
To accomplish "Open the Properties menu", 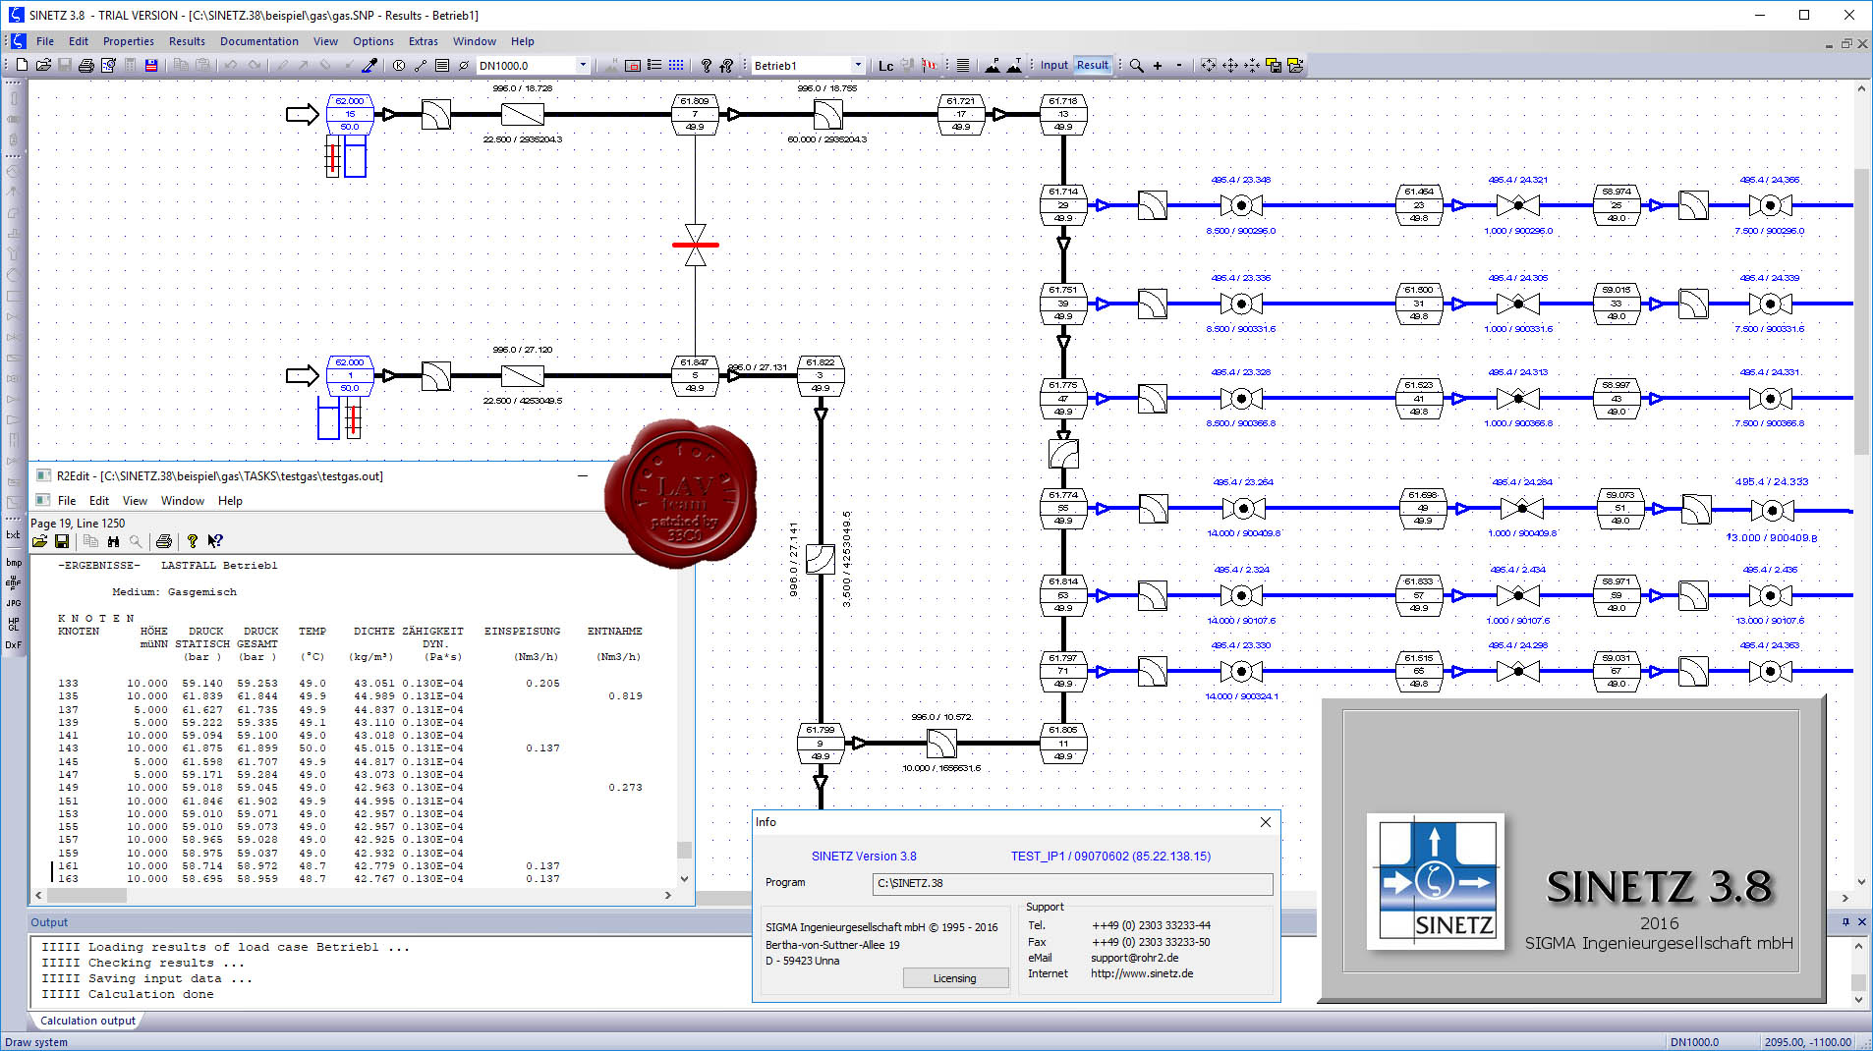I will tap(129, 41).
